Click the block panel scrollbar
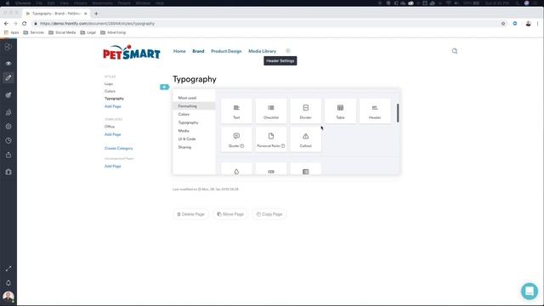The image size is (544, 306). point(398,113)
